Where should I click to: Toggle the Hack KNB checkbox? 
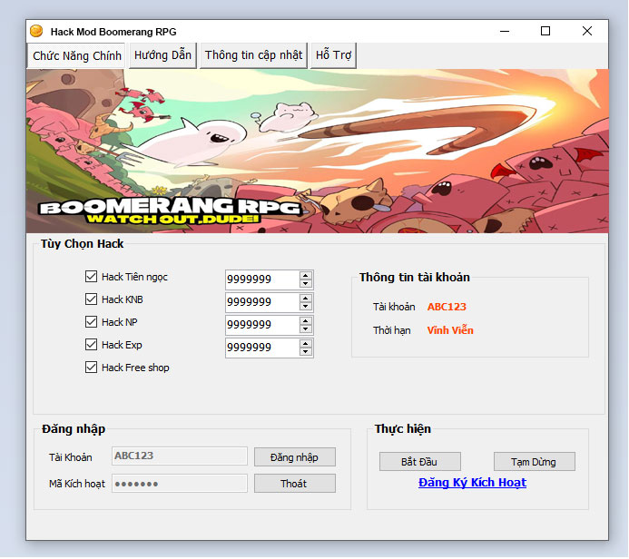91,299
